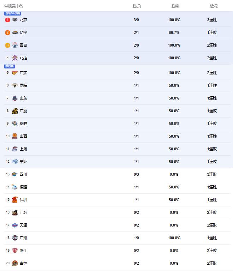This screenshot has width=233, height=271.
Task: Click the Shenzhen (深圳) team logo
Action: point(14,200)
